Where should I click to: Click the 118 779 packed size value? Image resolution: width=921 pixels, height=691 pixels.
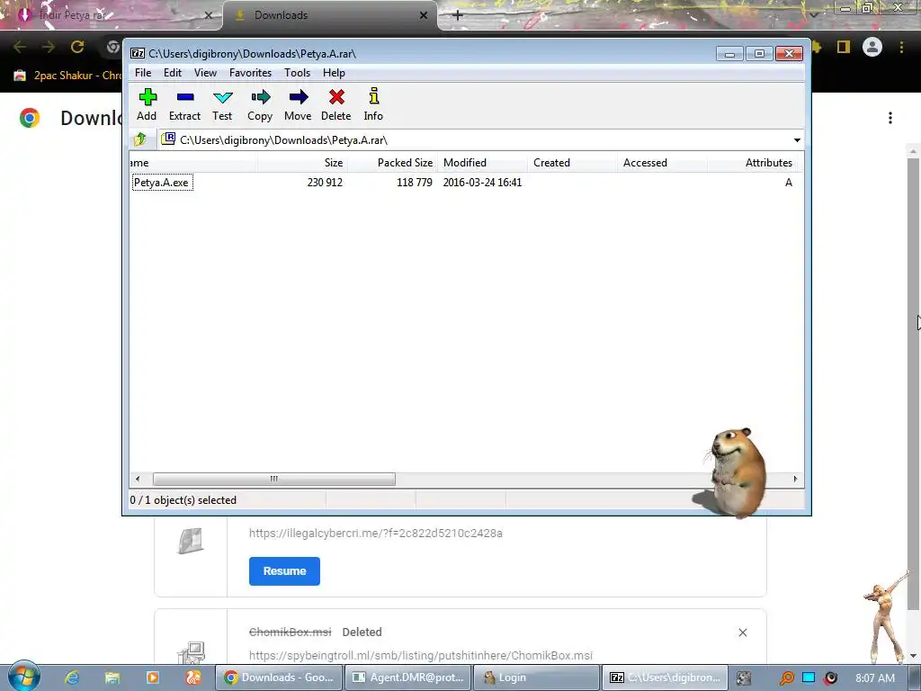pyautogui.click(x=414, y=182)
